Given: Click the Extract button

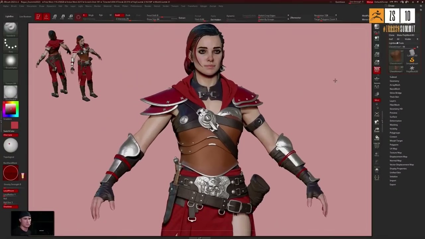Looking at the screenshot, I should click(182, 18).
